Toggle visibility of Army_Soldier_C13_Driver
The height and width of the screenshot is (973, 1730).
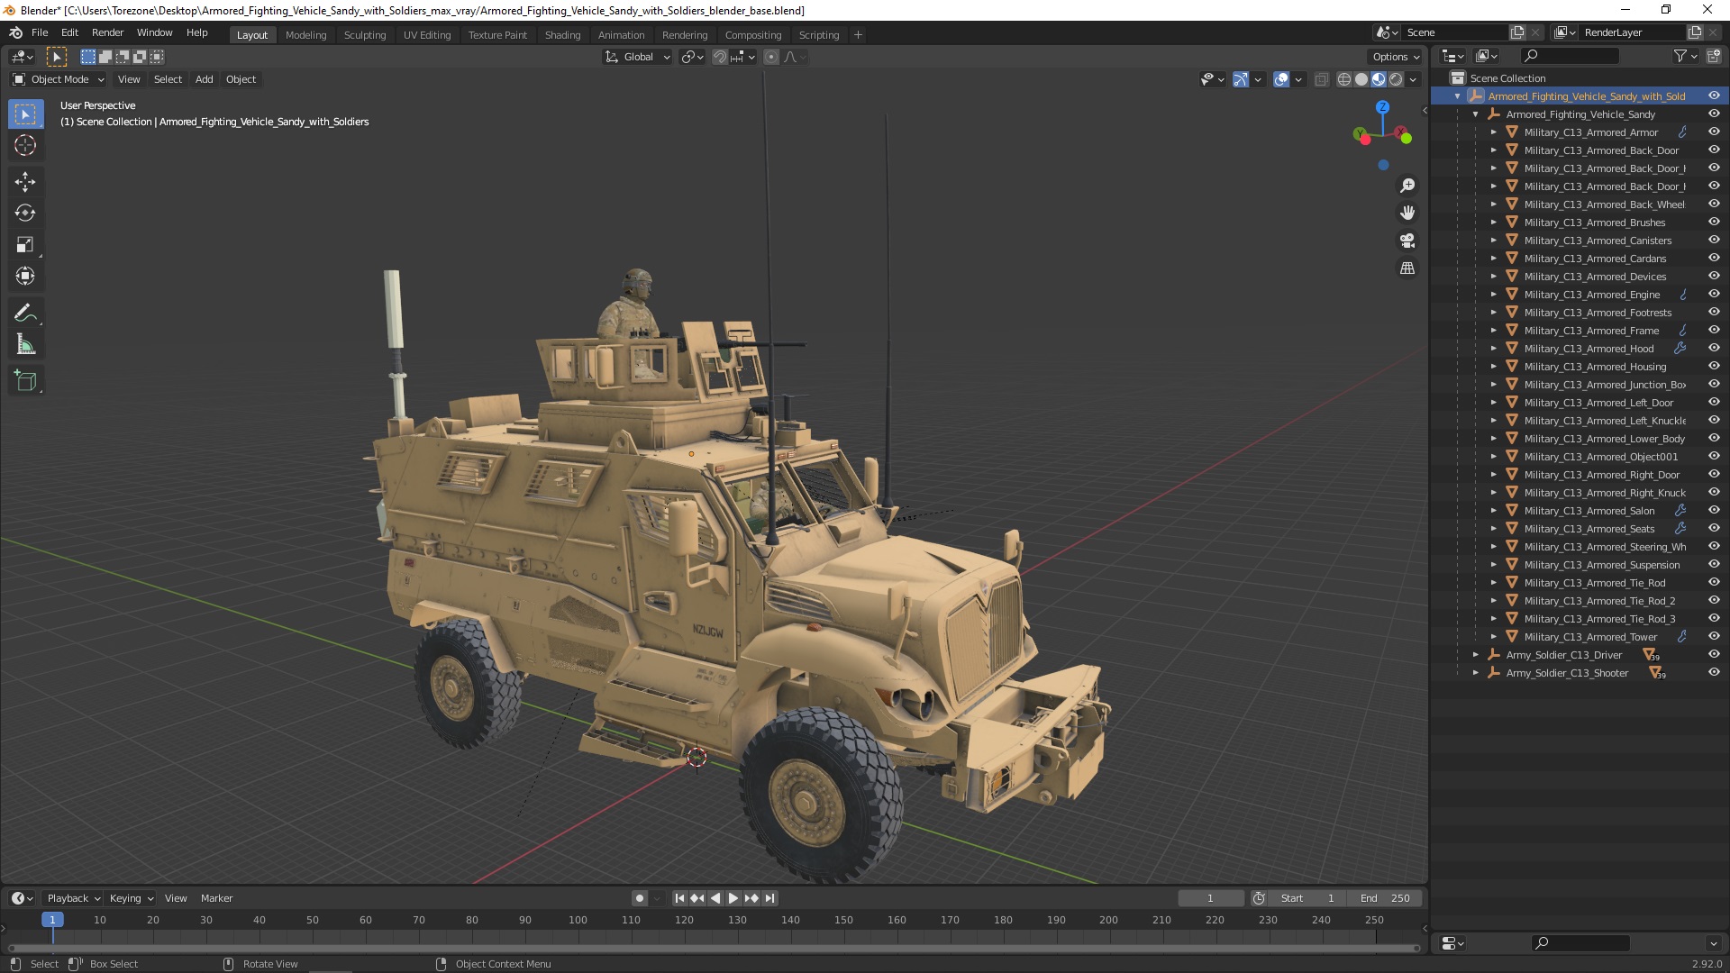coord(1714,655)
